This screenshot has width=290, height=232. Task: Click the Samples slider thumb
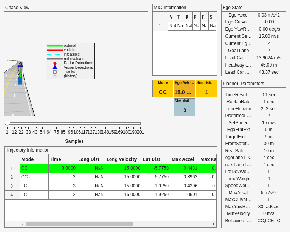click(x=7, y=123)
